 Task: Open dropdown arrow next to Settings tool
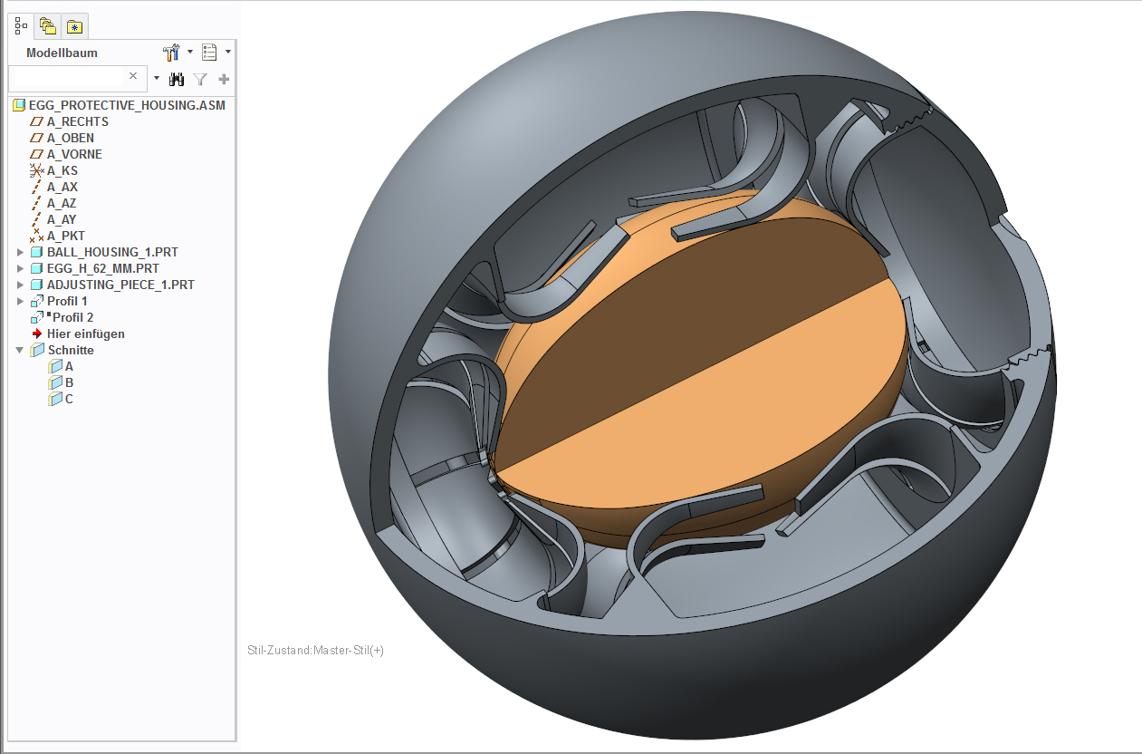tap(190, 52)
